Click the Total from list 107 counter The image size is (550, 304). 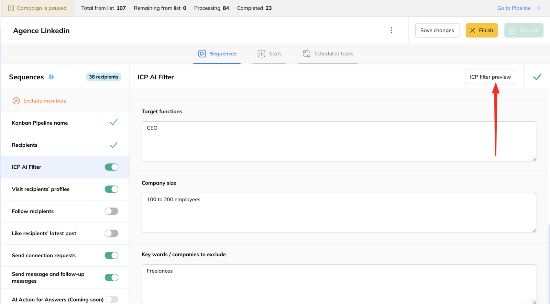coord(103,8)
